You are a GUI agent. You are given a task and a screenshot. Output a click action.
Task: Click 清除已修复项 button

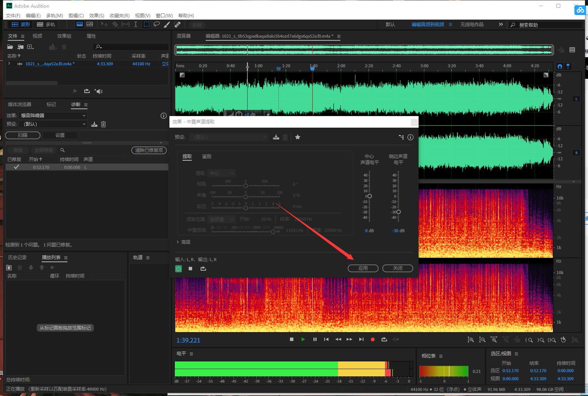pos(149,150)
